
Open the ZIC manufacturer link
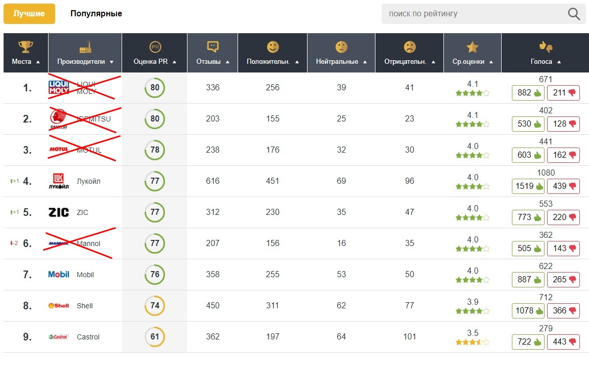(82, 212)
